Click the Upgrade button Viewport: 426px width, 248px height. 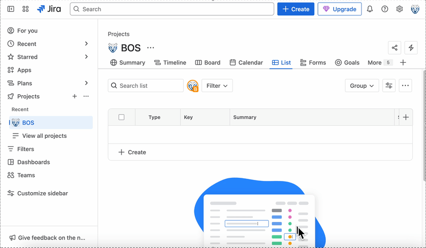[x=340, y=9]
